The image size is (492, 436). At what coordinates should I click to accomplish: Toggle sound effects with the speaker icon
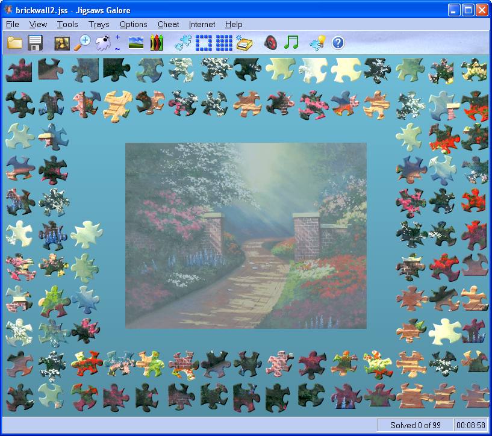click(x=271, y=43)
